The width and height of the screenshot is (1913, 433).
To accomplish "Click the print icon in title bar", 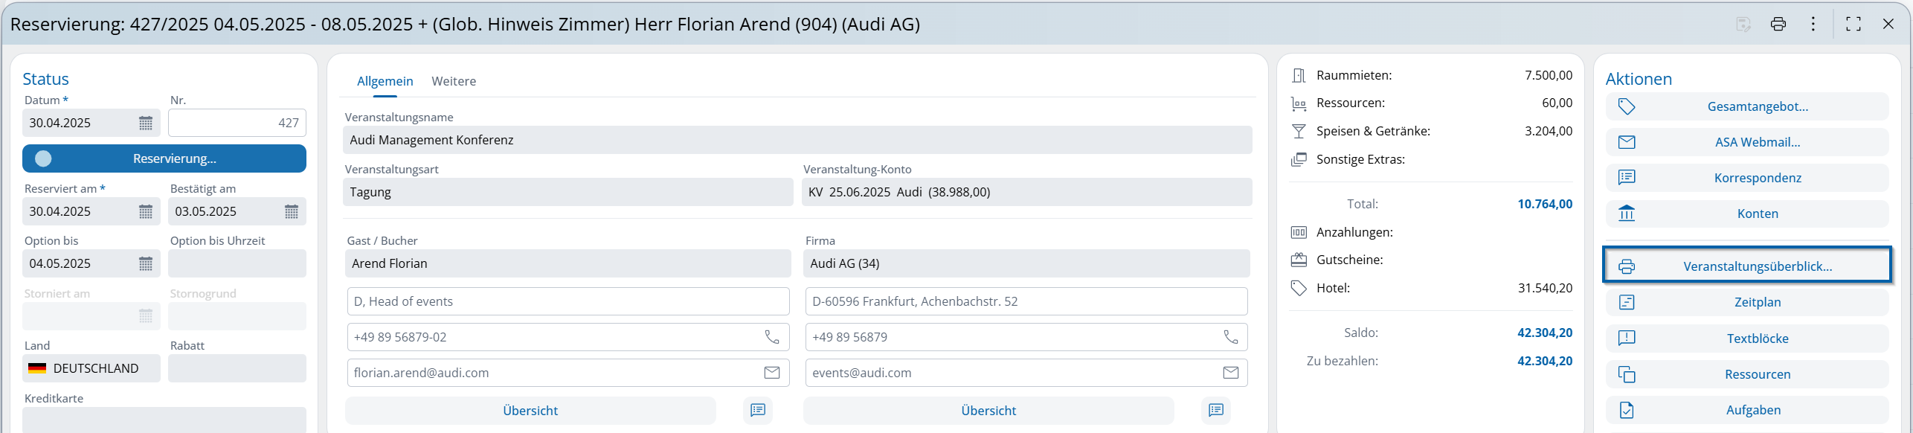I will point(1778,24).
